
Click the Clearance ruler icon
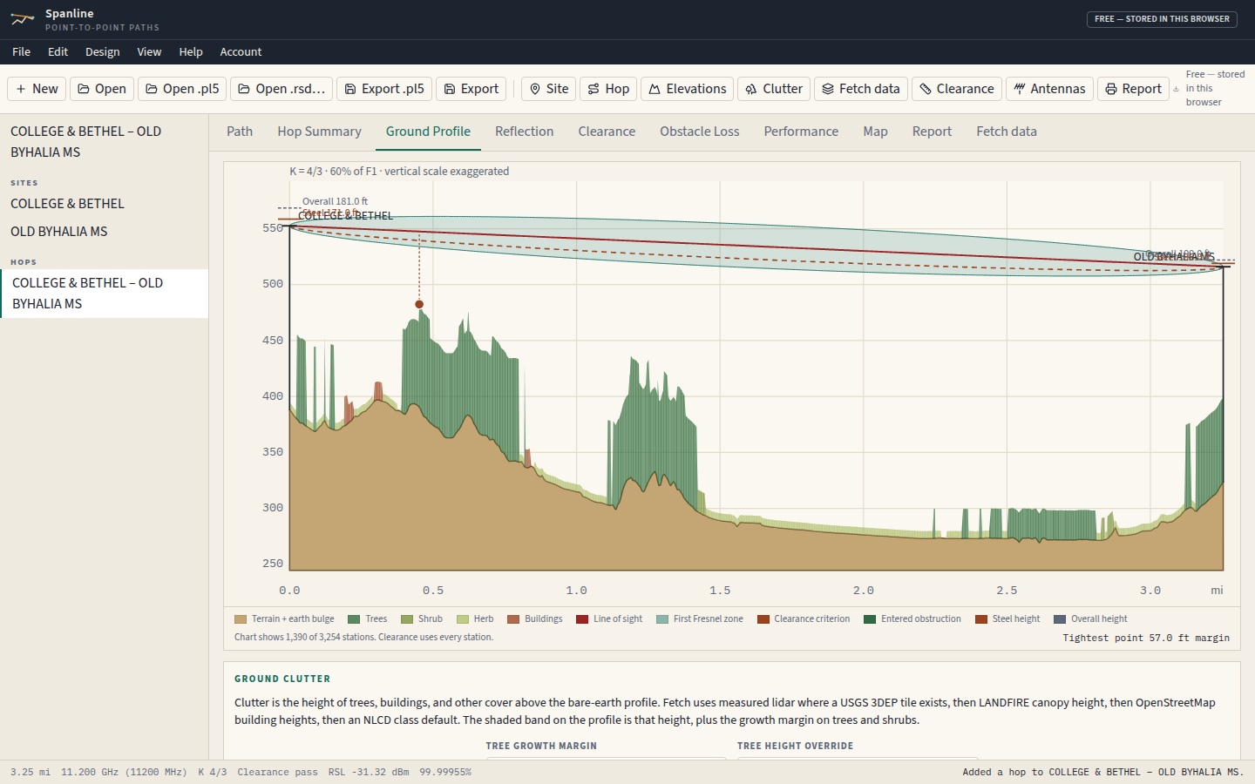point(926,89)
